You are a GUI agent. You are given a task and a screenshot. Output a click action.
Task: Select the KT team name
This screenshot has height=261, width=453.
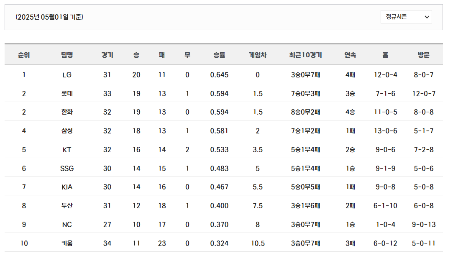tap(67, 150)
